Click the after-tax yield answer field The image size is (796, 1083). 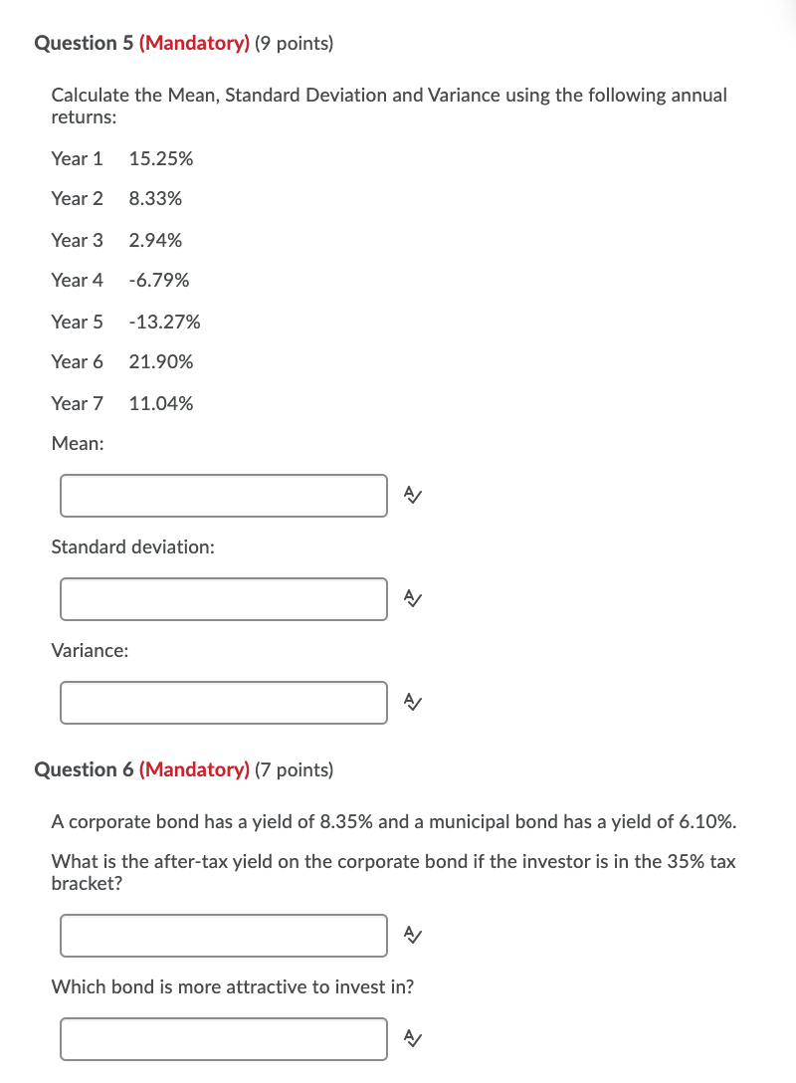223,935
